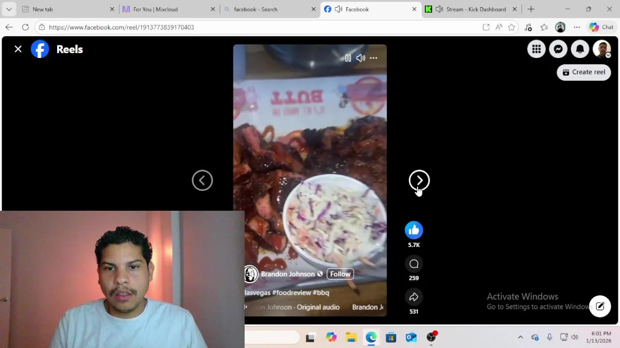The height and width of the screenshot is (348, 620).
Task: Open the media control music note icon
Action: click(528, 27)
